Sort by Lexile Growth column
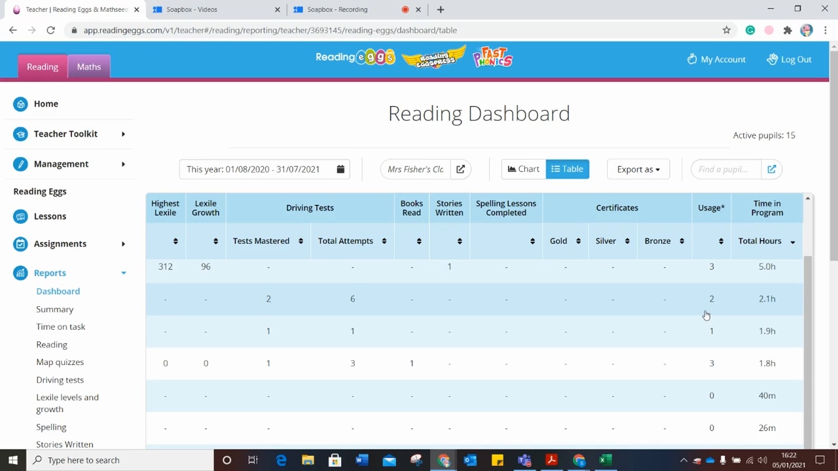 pos(215,241)
